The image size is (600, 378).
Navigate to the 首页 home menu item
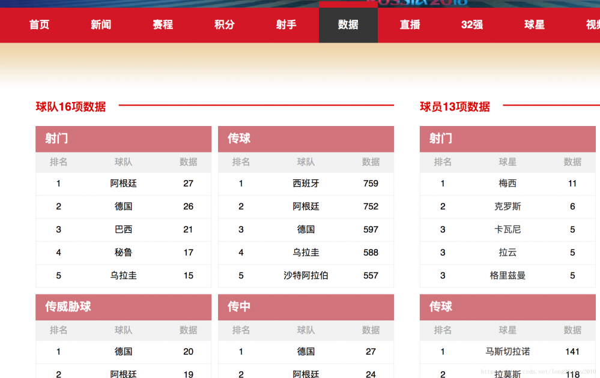click(38, 25)
